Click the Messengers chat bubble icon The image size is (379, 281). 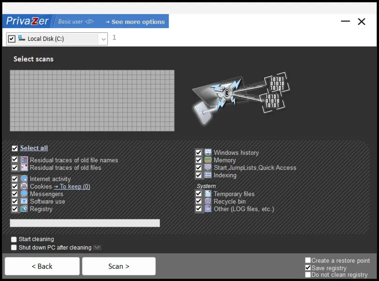[24, 194]
